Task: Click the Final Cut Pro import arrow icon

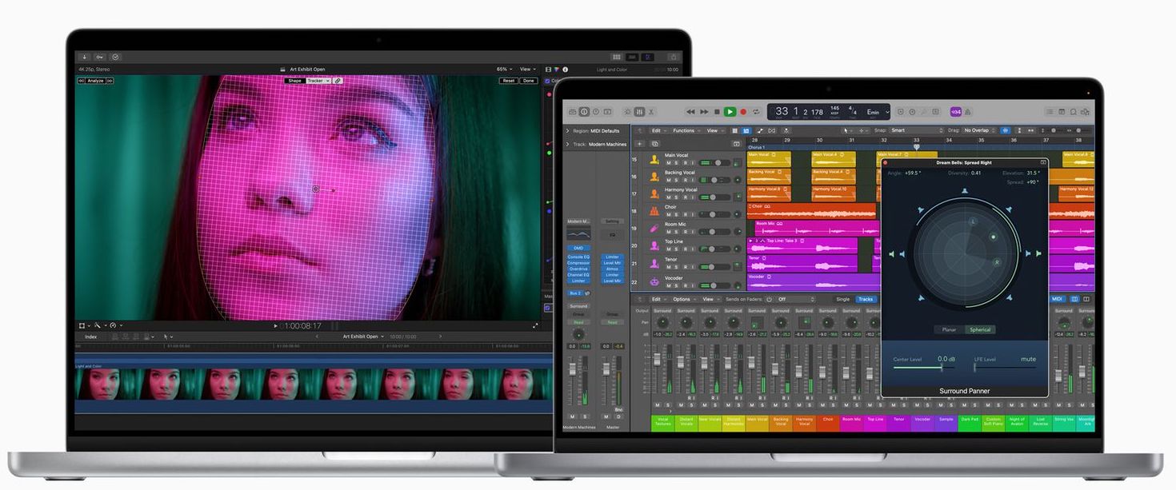Action: 86,57
